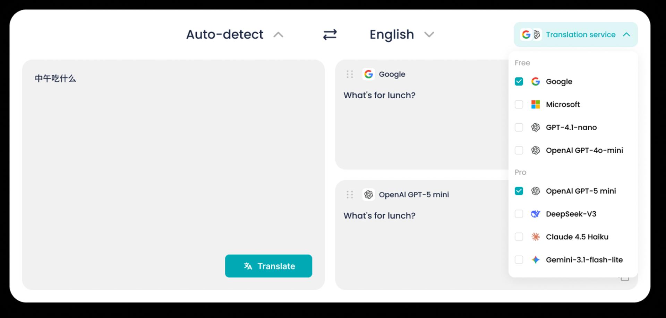Click the drag handle on Google result card

[350, 74]
